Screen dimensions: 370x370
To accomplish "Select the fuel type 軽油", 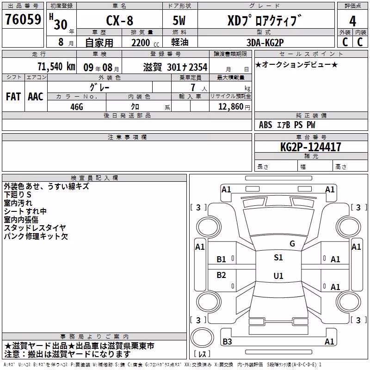I will (180, 42).
